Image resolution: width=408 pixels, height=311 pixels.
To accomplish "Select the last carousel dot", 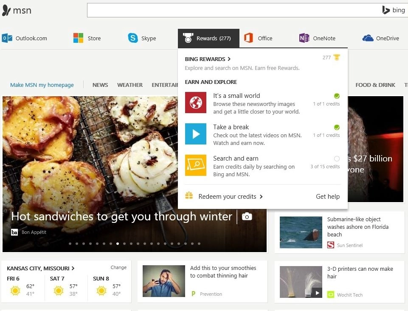I will pyautogui.click(x=199, y=244).
